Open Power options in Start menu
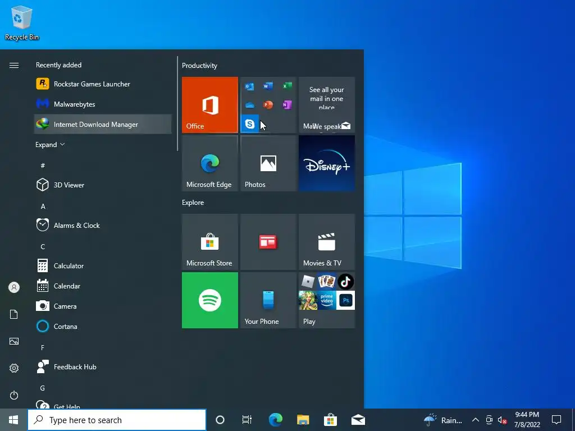 click(x=14, y=395)
